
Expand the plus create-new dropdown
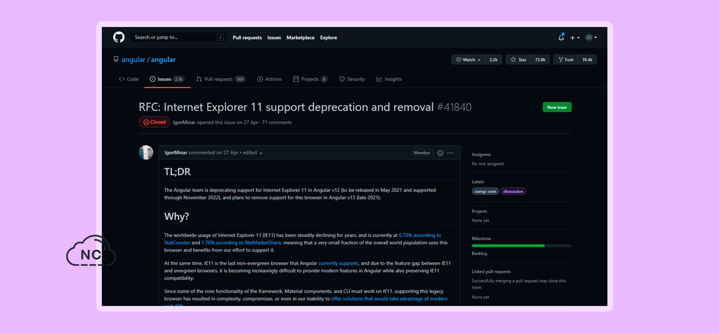(x=575, y=38)
